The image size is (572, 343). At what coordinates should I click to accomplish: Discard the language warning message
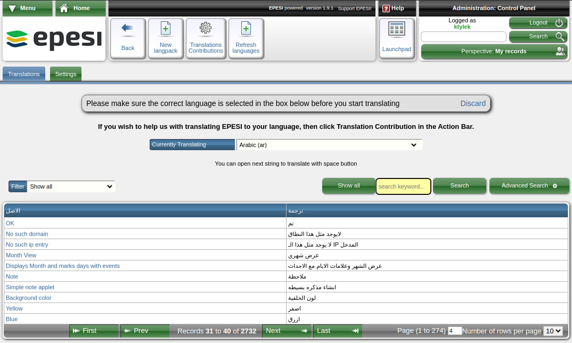point(472,103)
